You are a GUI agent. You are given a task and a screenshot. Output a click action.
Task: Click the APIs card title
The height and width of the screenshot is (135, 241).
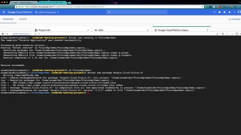click(101, 30)
